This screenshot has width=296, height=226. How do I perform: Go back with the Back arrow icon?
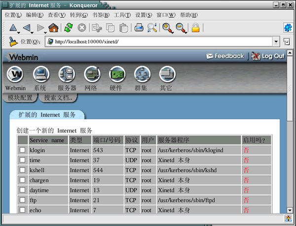click(x=27, y=28)
